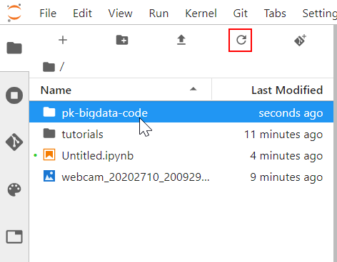Click the Jupyter logo
Viewport: 337px width, 262px height.
pos(14,13)
